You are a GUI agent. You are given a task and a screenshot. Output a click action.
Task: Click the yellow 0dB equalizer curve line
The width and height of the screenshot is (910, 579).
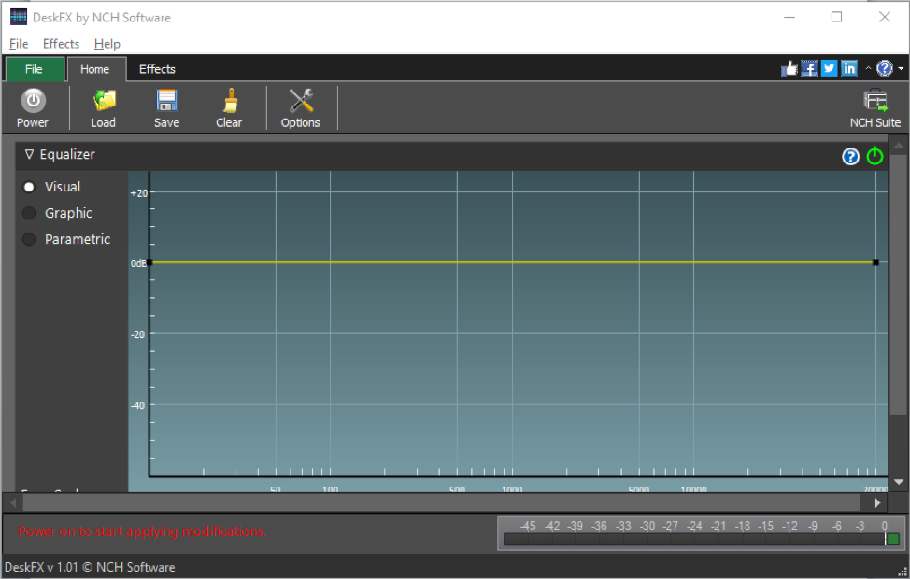click(514, 262)
